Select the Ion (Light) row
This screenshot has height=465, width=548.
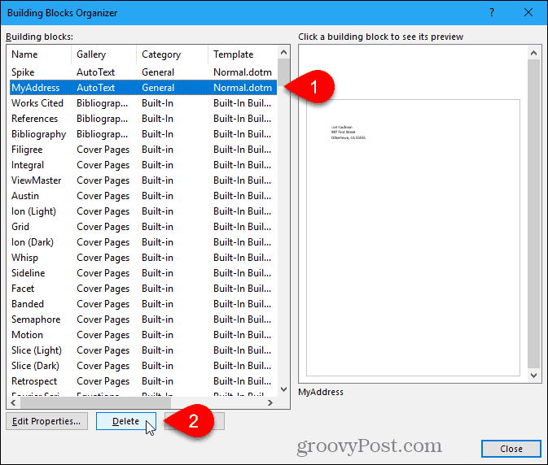coord(143,211)
